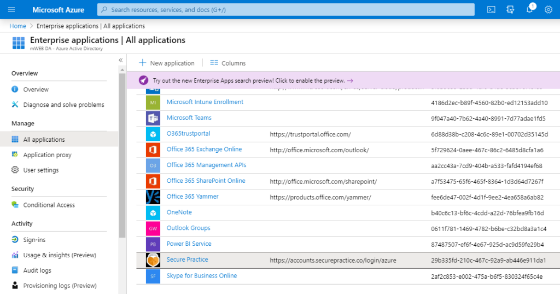This screenshot has height=294, width=560.
Task: Open the Columns chooser
Action: [x=228, y=63]
